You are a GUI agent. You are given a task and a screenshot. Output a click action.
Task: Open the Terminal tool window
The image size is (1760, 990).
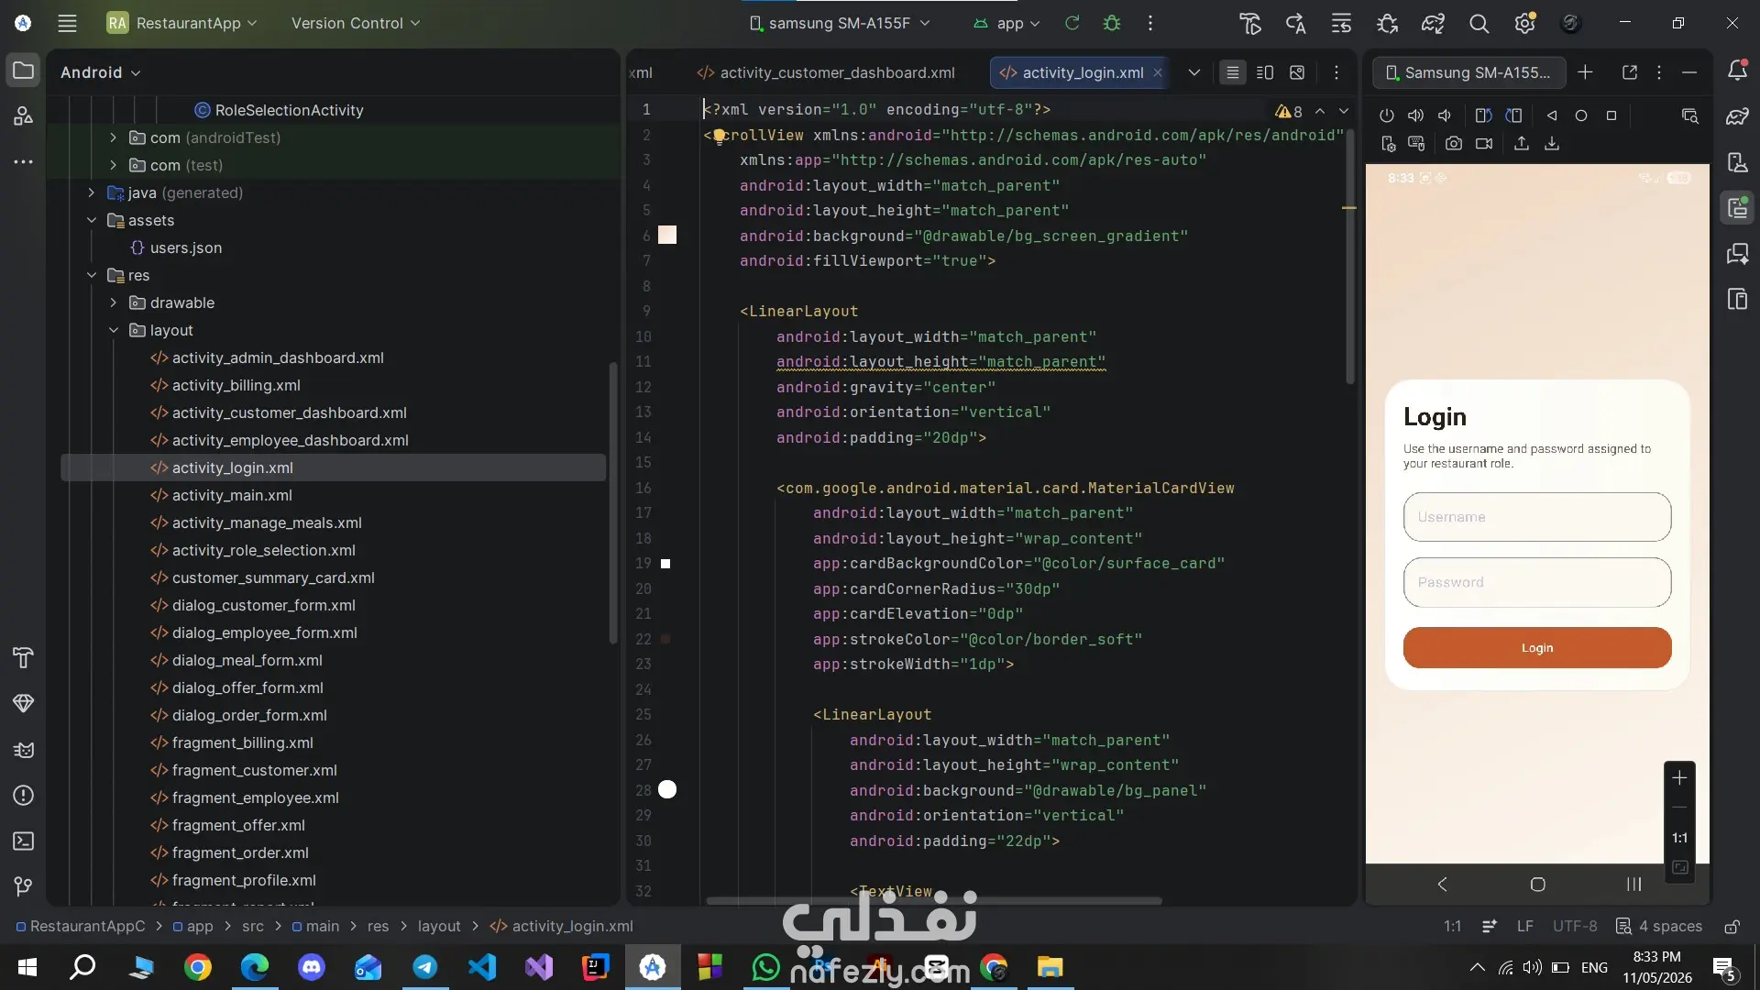24,841
